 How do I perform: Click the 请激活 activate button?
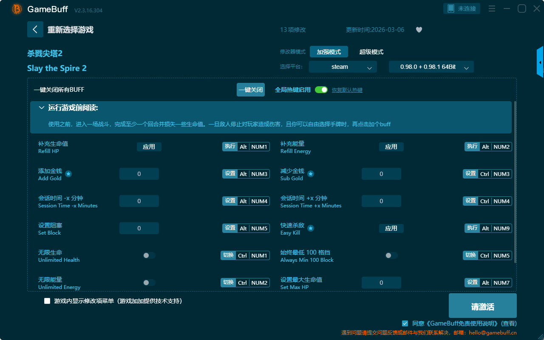(x=482, y=307)
